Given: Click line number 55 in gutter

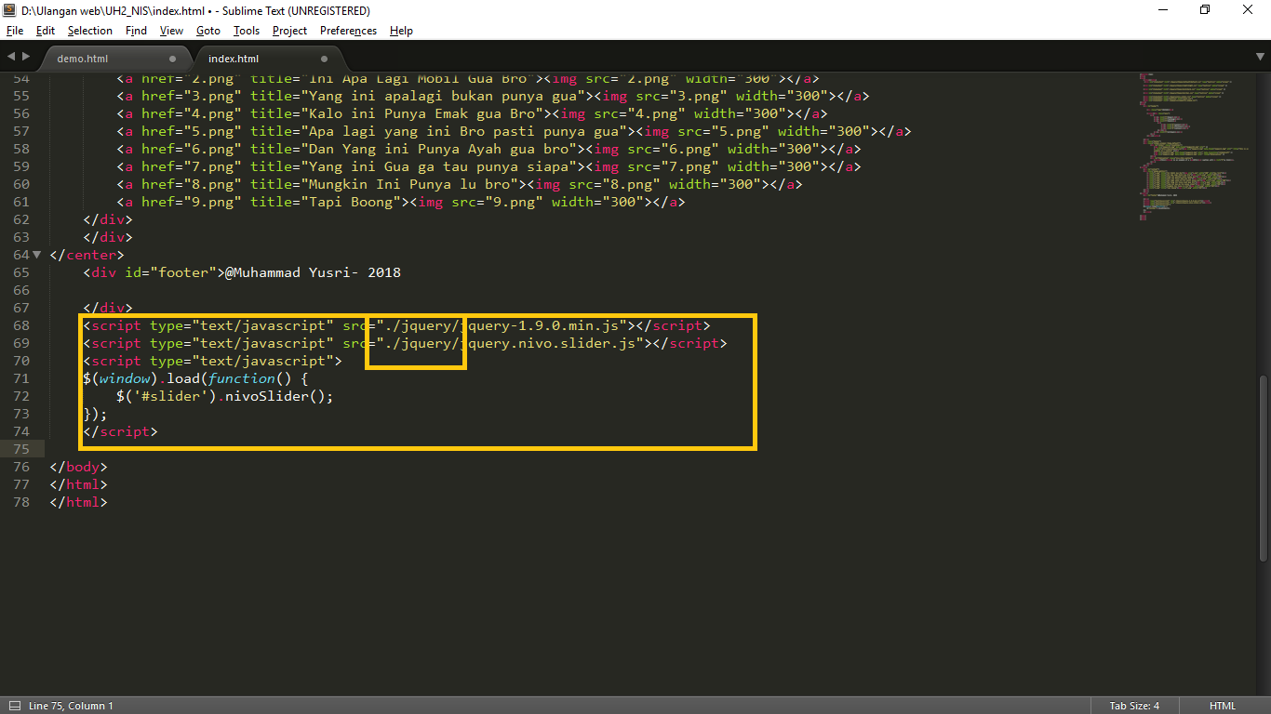Looking at the screenshot, I should [20, 96].
